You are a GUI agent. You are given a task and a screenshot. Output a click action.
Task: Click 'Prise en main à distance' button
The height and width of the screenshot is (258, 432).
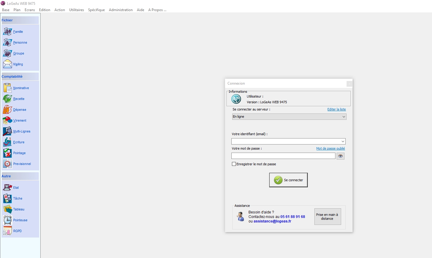pyautogui.click(x=327, y=216)
